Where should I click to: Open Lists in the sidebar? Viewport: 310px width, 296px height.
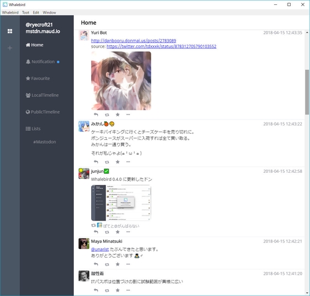(33, 129)
